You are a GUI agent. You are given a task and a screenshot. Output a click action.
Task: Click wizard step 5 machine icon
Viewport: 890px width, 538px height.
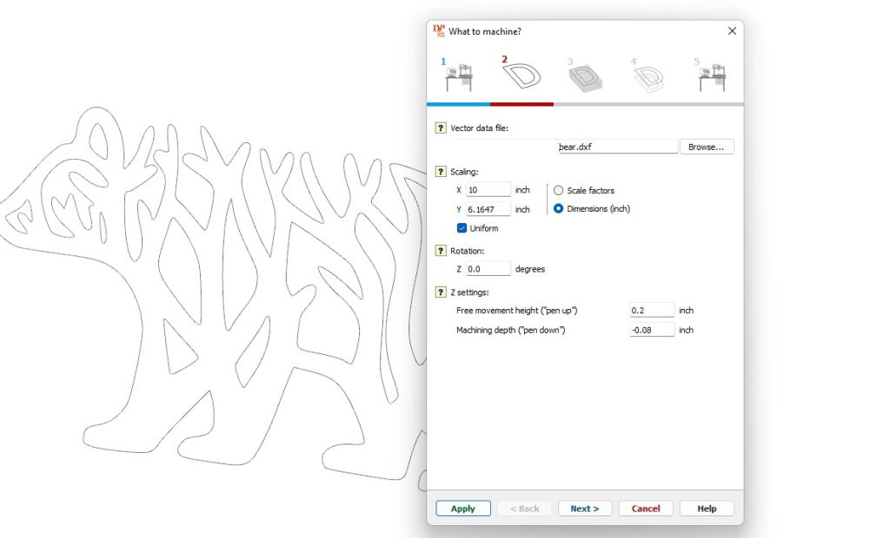[712, 78]
